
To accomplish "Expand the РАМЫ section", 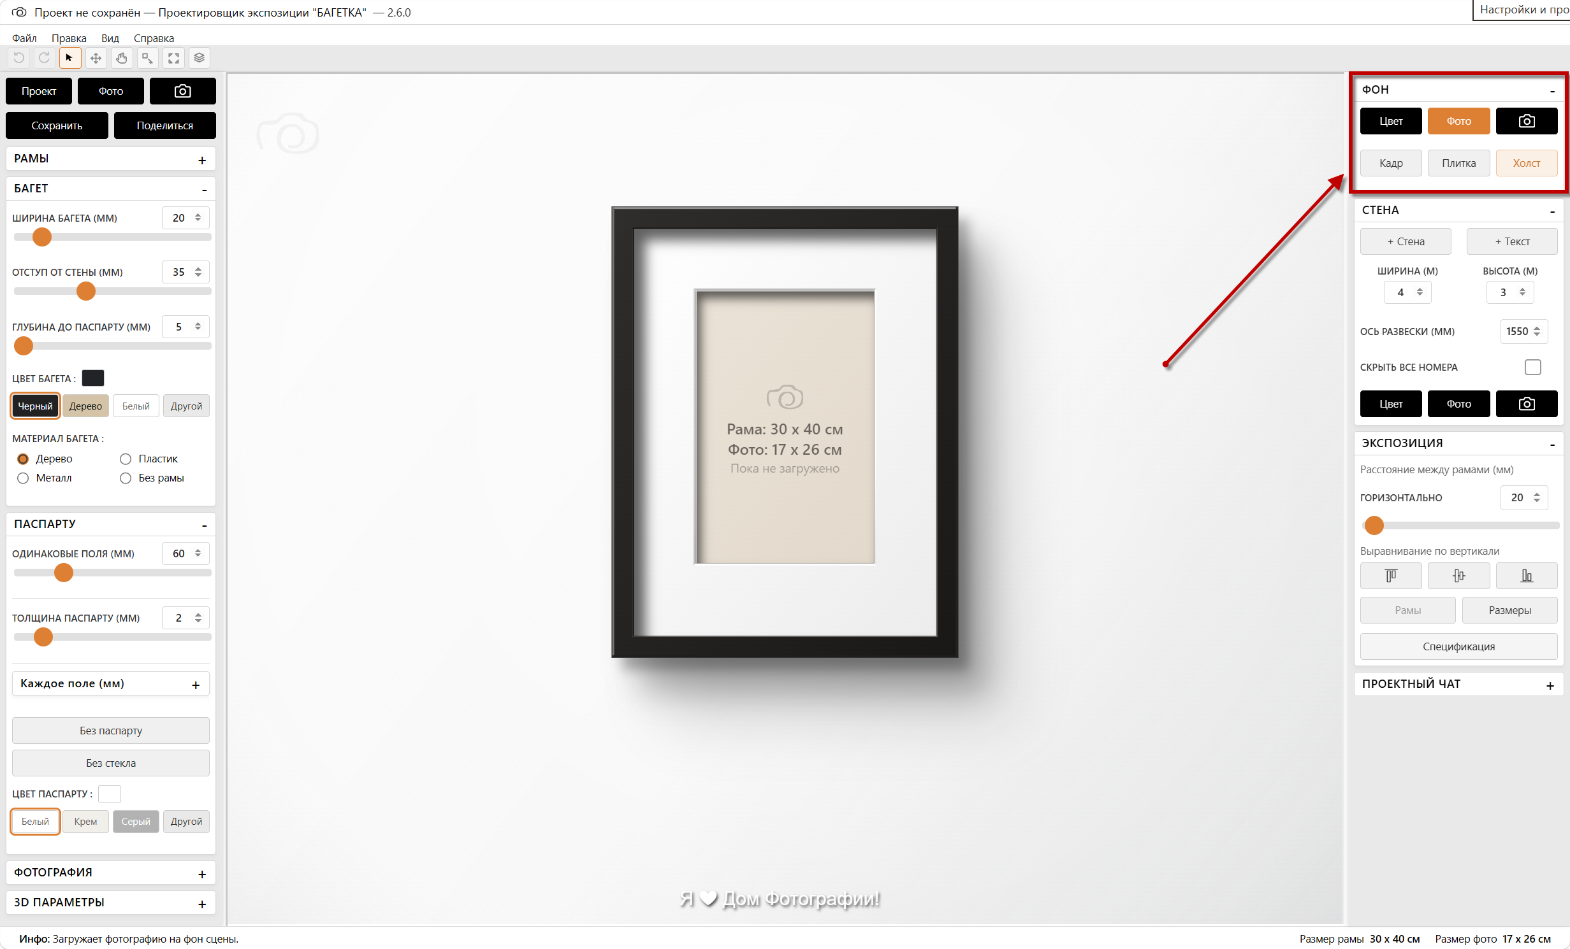I will tap(202, 160).
